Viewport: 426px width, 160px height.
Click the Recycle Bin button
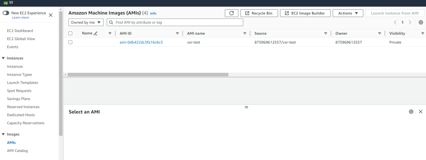coord(259,13)
